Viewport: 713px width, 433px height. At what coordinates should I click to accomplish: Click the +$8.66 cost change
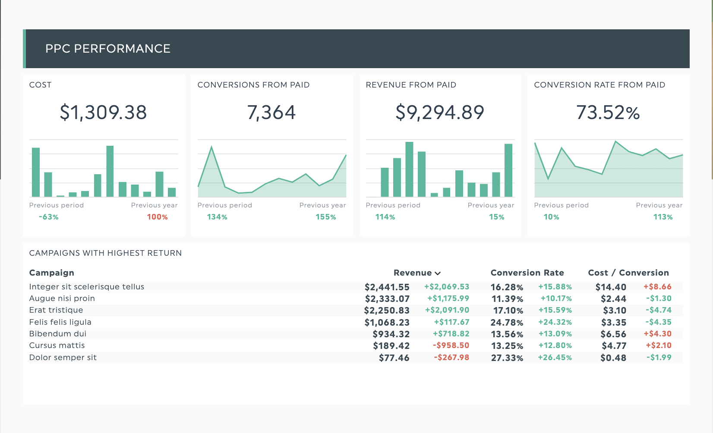pyautogui.click(x=658, y=287)
